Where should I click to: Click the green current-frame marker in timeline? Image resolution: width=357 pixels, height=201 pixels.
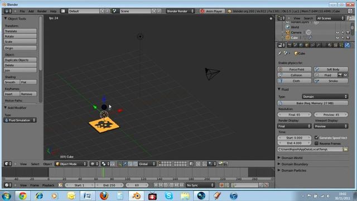(103, 173)
